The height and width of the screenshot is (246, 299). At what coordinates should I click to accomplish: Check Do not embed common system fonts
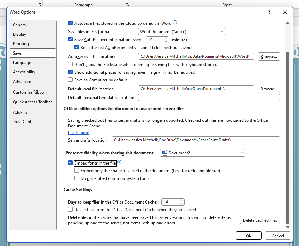point(76,178)
